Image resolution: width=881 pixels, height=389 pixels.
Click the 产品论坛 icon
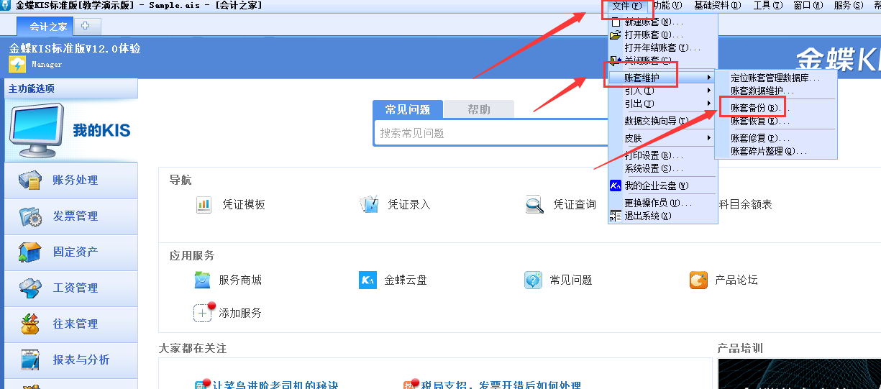(698, 280)
